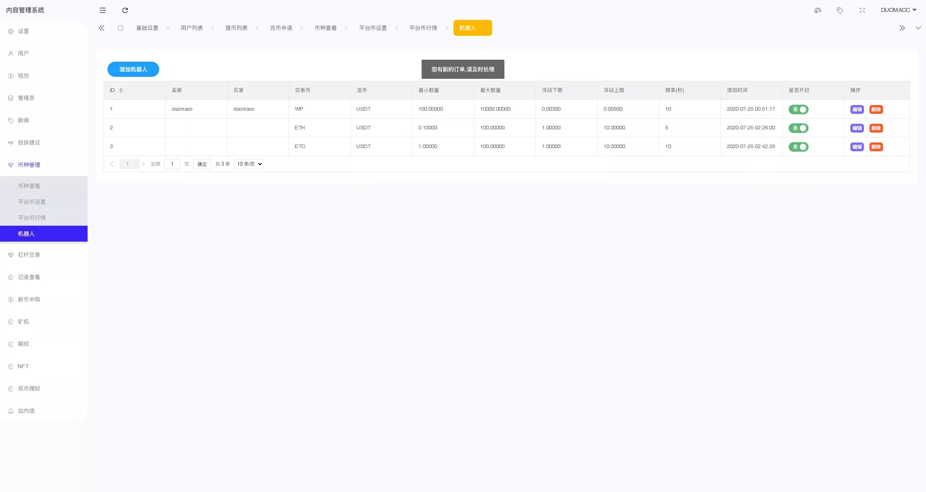Screen dimensions: 926x492
Task: Switch to the 平台币设置 tab
Action: 373,28
